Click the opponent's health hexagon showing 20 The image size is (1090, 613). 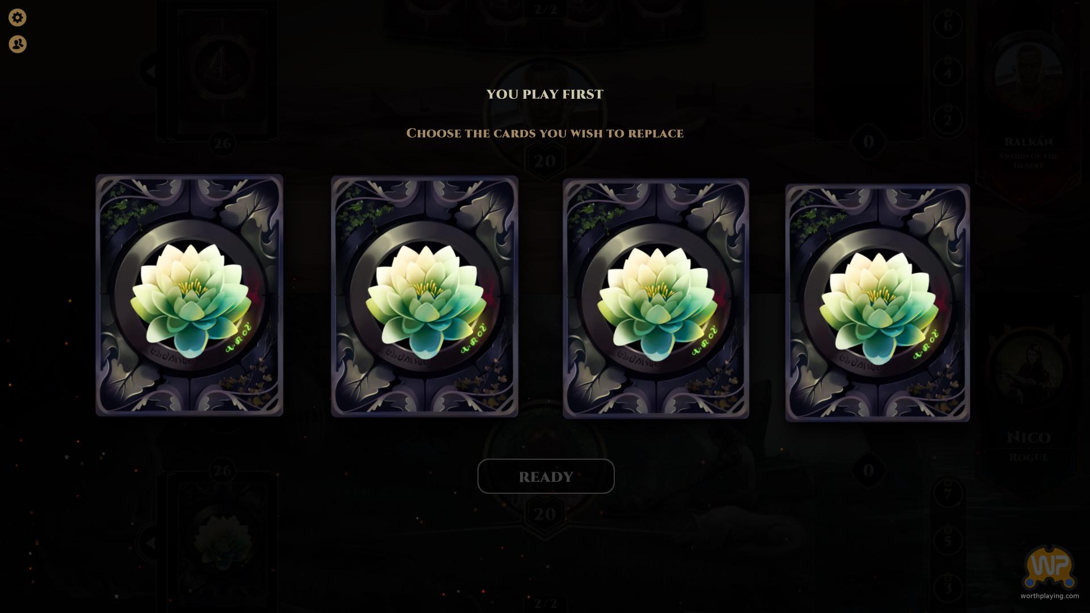pos(544,161)
